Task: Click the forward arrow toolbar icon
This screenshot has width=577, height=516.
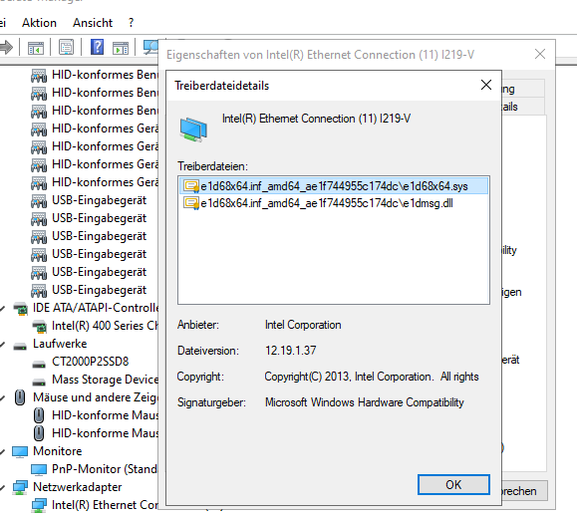Action: 7,47
